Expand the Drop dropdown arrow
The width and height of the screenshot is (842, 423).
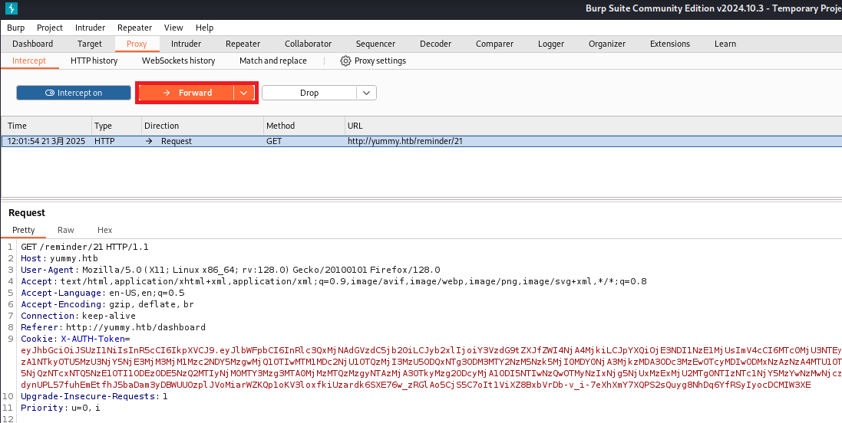(x=367, y=93)
